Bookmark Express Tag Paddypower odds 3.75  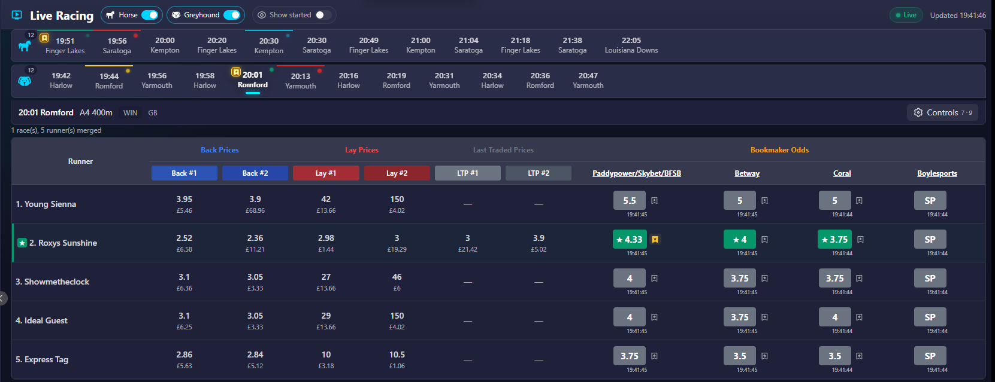click(x=654, y=356)
